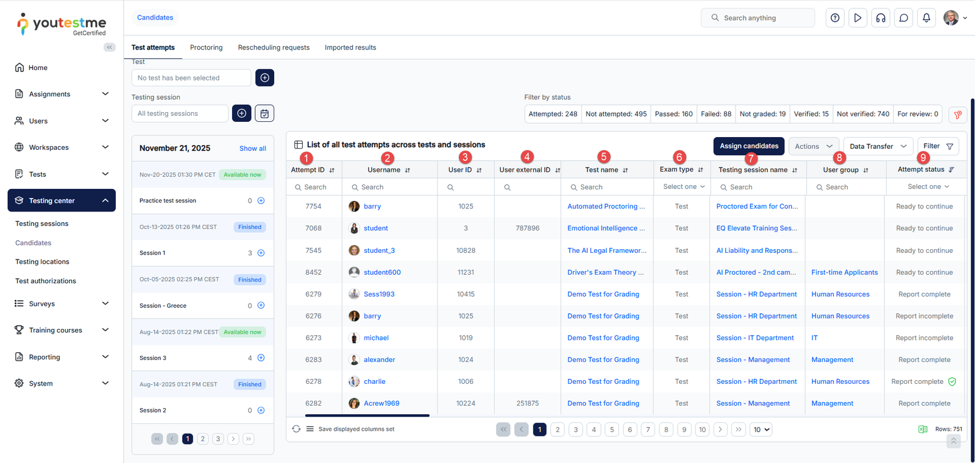975x463 pixels.
Task: Click the add test plus icon
Action: (264, 77)
